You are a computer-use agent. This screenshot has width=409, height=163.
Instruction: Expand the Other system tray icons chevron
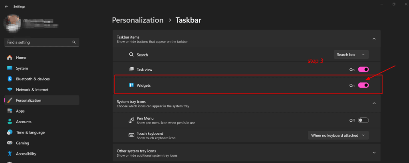click(374, 152)
